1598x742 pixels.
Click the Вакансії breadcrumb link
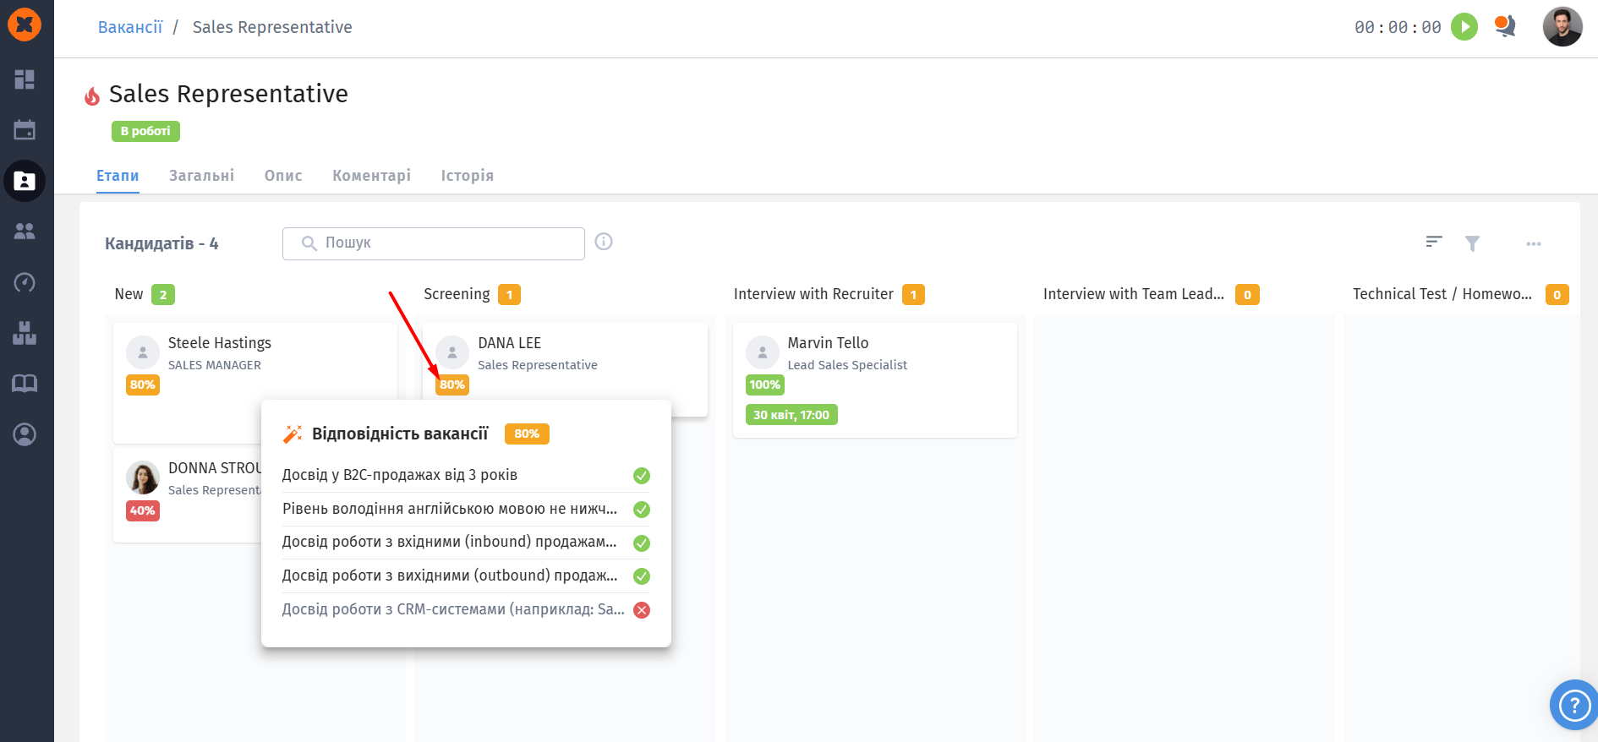coord(130,27)
